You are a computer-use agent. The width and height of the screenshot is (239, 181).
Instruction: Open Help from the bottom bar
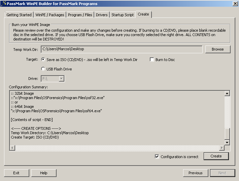44,173
